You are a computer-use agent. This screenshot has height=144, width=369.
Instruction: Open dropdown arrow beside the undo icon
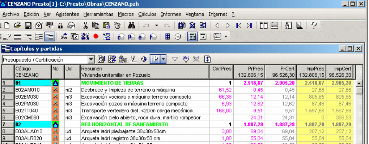click(x=157, y=25)
